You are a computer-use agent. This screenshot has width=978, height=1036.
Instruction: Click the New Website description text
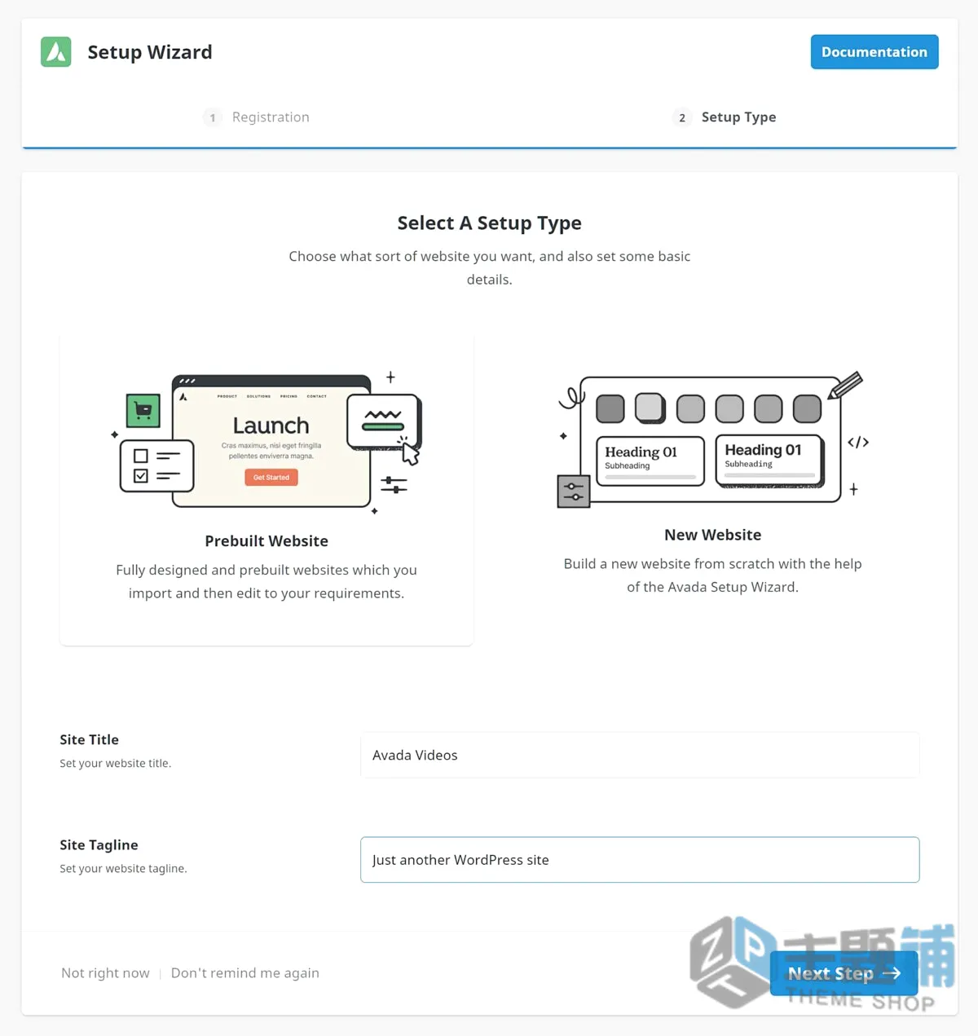713,575
